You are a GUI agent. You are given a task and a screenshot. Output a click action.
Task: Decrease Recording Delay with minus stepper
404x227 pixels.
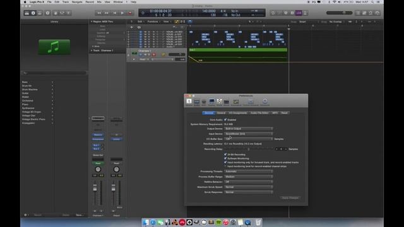[x=276, y=149]
